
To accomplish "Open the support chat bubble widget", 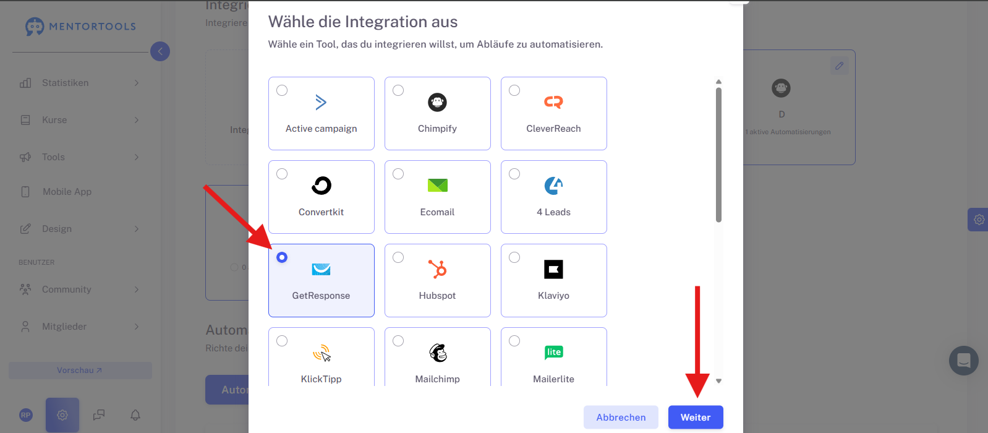I will point(964,361).
